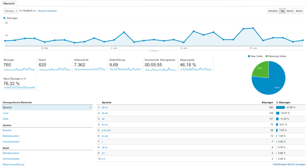Click the green Returning Visitor pie slice

[260, 68]
